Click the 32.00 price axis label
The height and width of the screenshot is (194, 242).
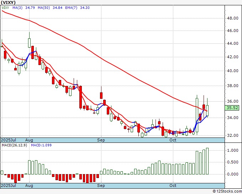click(x=233, y=136)
